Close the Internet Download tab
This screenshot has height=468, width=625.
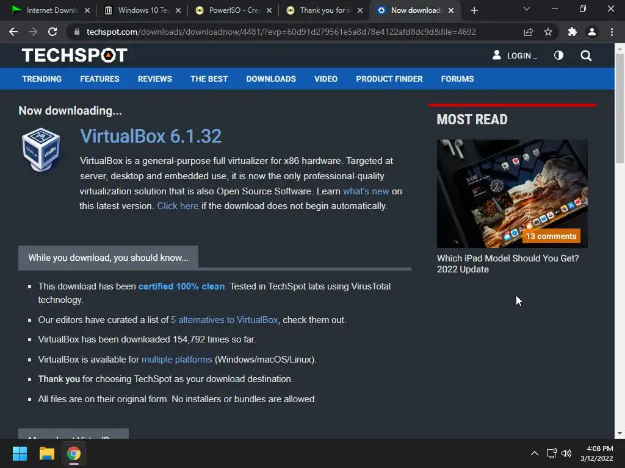coord(87,10)
